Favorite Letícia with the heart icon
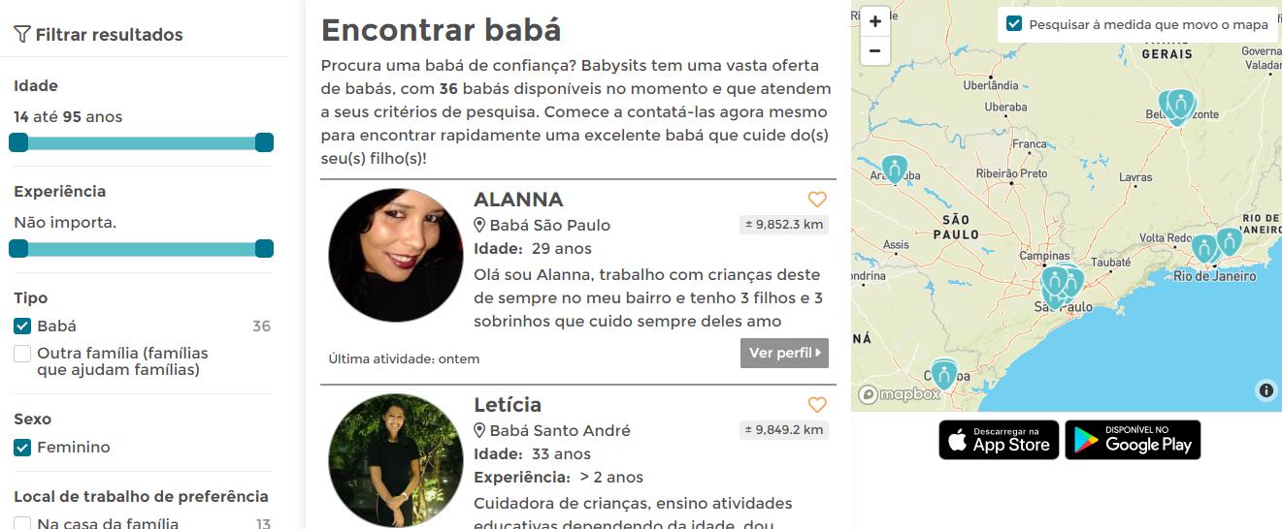Screen dimensions: 1282x529 coord(817,405)
